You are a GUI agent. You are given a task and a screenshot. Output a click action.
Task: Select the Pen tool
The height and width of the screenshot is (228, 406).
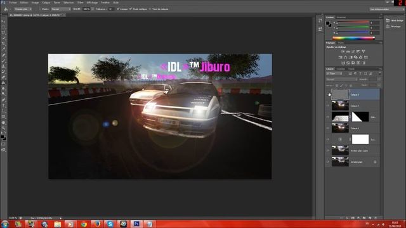[3, 100]
